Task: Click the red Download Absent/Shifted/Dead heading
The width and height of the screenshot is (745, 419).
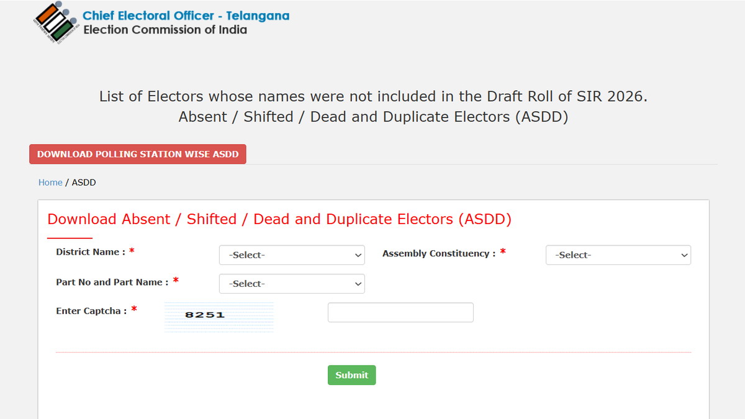Action: [x=279, y=219]
